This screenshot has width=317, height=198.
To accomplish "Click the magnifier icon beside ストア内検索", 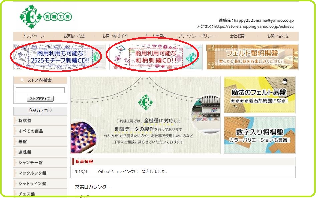I will click(23, 80).
